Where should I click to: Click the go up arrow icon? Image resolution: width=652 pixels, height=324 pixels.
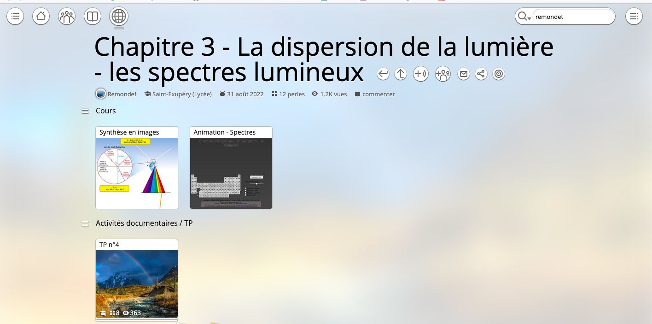click(400, 73)
